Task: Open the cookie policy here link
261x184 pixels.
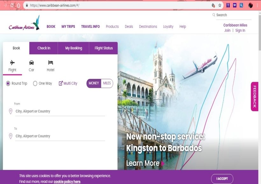Action: pos(67,181)
